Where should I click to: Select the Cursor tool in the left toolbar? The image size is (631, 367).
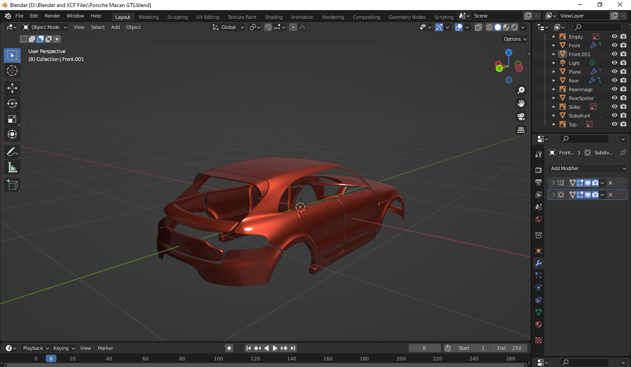point(12,71)
